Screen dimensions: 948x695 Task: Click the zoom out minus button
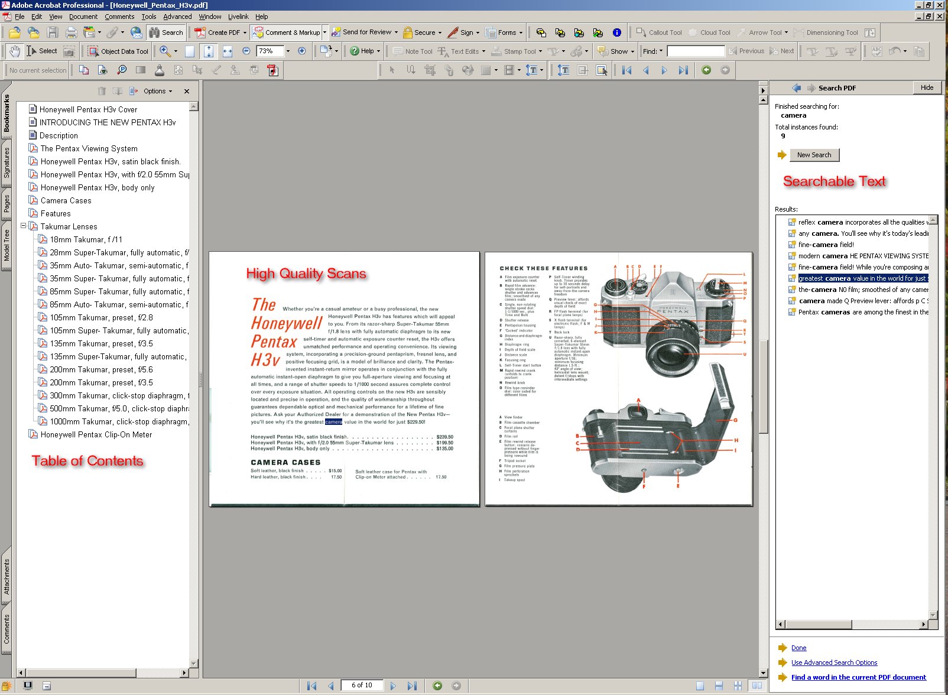(x=246, y=51)
